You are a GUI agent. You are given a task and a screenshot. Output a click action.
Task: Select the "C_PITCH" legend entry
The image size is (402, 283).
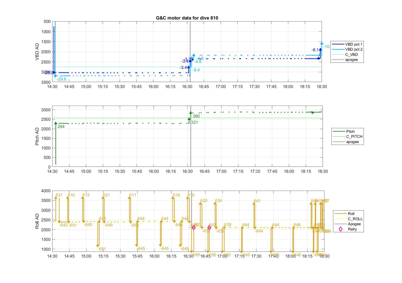coord(348,137)
